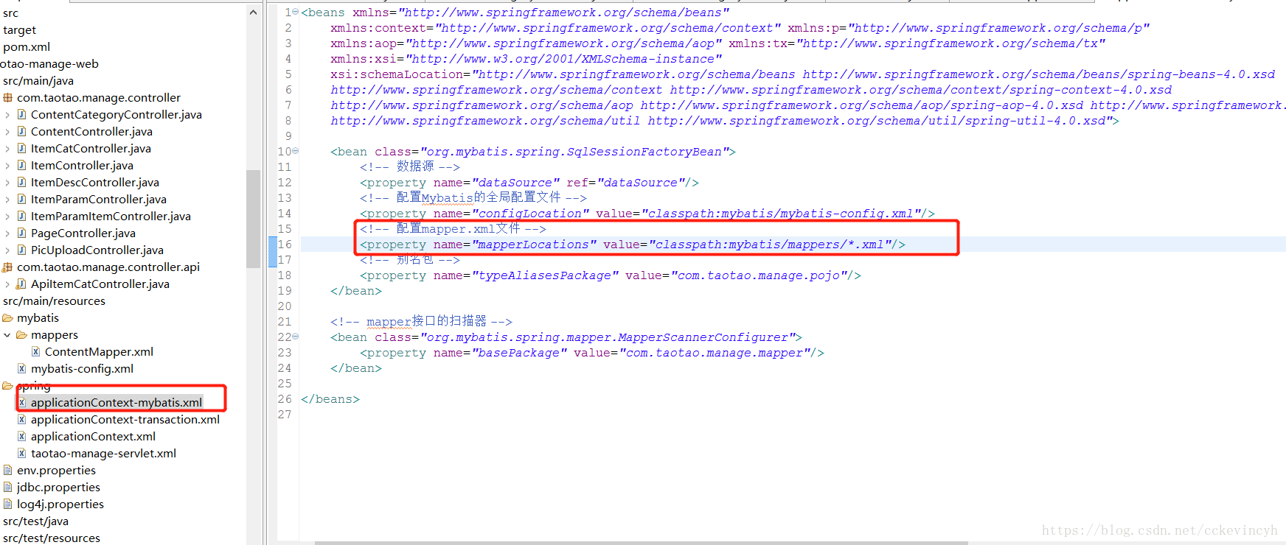The height and width of the screenshot is (545, 1286).
Task: Expand the ContentCategoryController.java node
Action: click(7, 115)
